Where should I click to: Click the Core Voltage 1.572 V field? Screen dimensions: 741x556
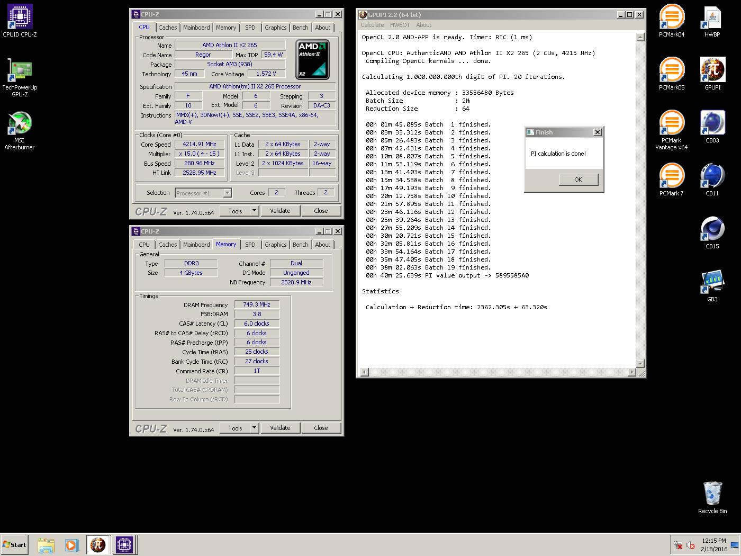coord(266,74)
